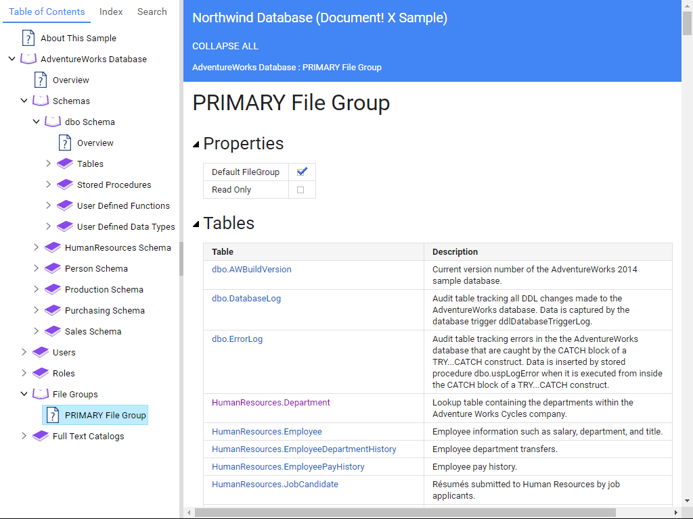Expand the Tables tree node

[x=49, y=164]
